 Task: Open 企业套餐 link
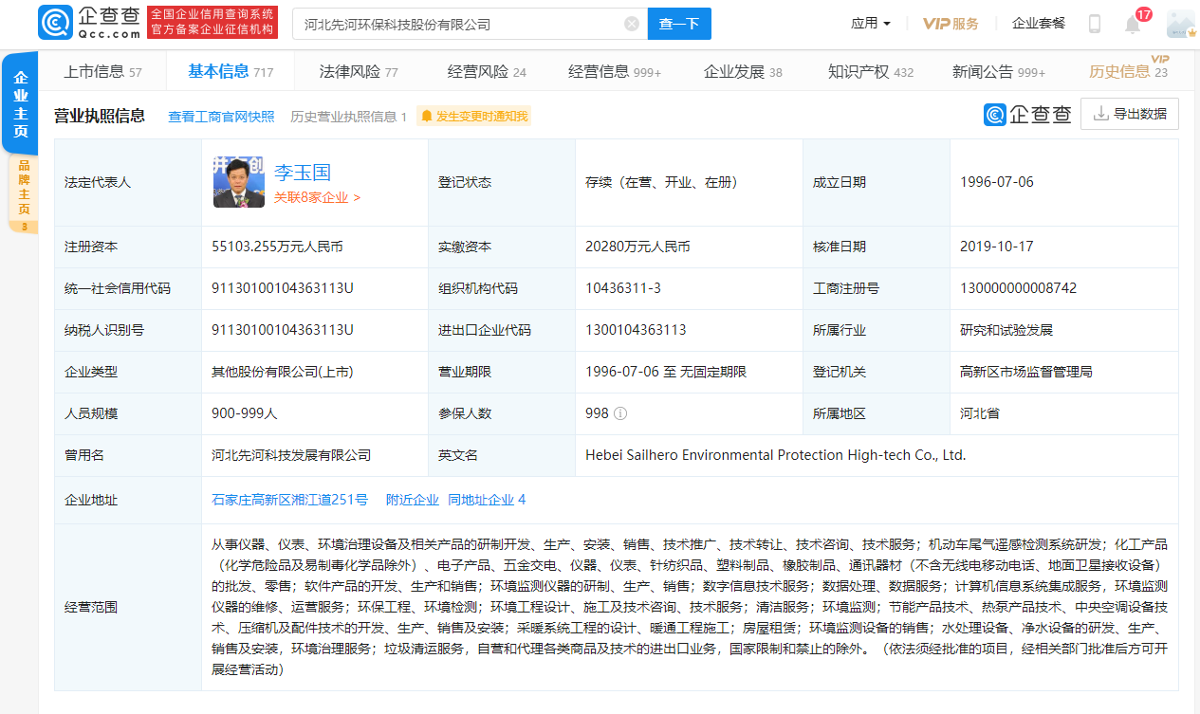pyautogui.click(x=1039, y=24)
